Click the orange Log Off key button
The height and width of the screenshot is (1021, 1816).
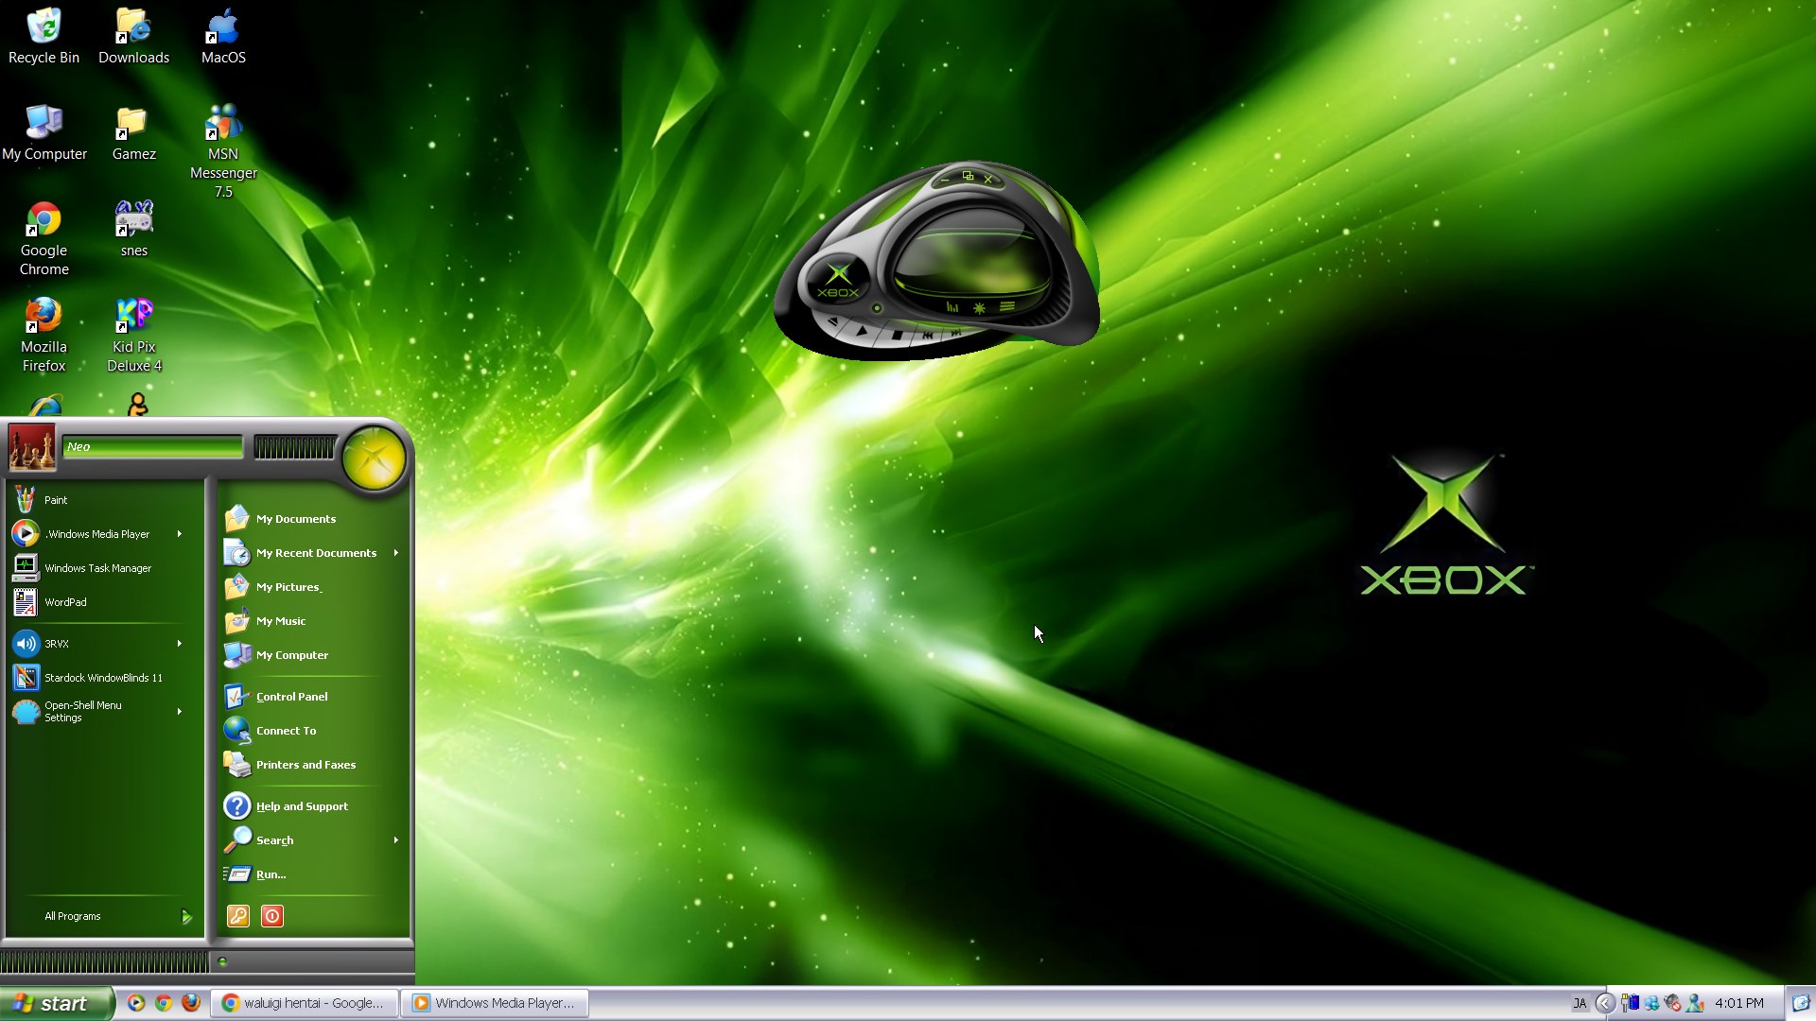[237, 916]
